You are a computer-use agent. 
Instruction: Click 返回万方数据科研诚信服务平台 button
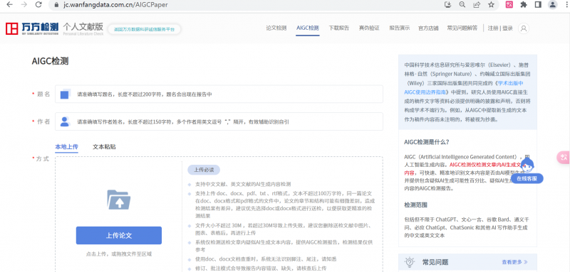[145, 29]
